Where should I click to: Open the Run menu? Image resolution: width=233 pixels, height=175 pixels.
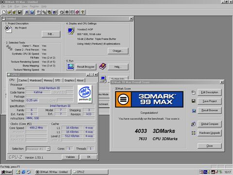click(17, 6)
